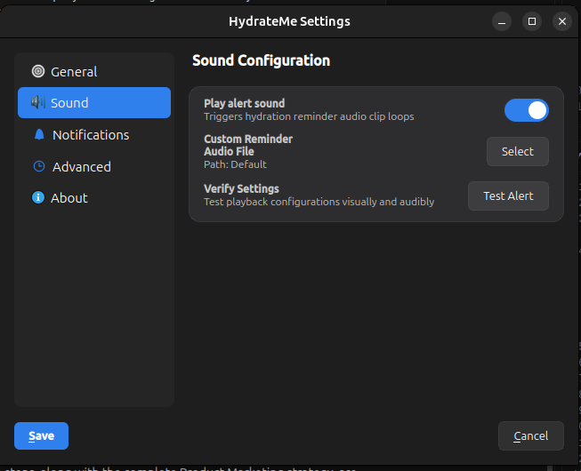Go to Notifications settings
The width and height of the screenshot is (581, 471).
click(94, 135)
